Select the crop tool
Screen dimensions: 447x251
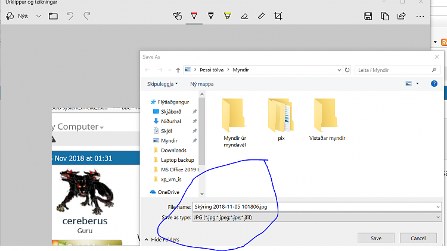(278, 16)
